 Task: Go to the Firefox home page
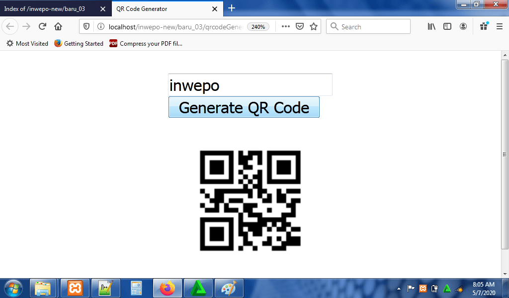[x=58, y=27]
